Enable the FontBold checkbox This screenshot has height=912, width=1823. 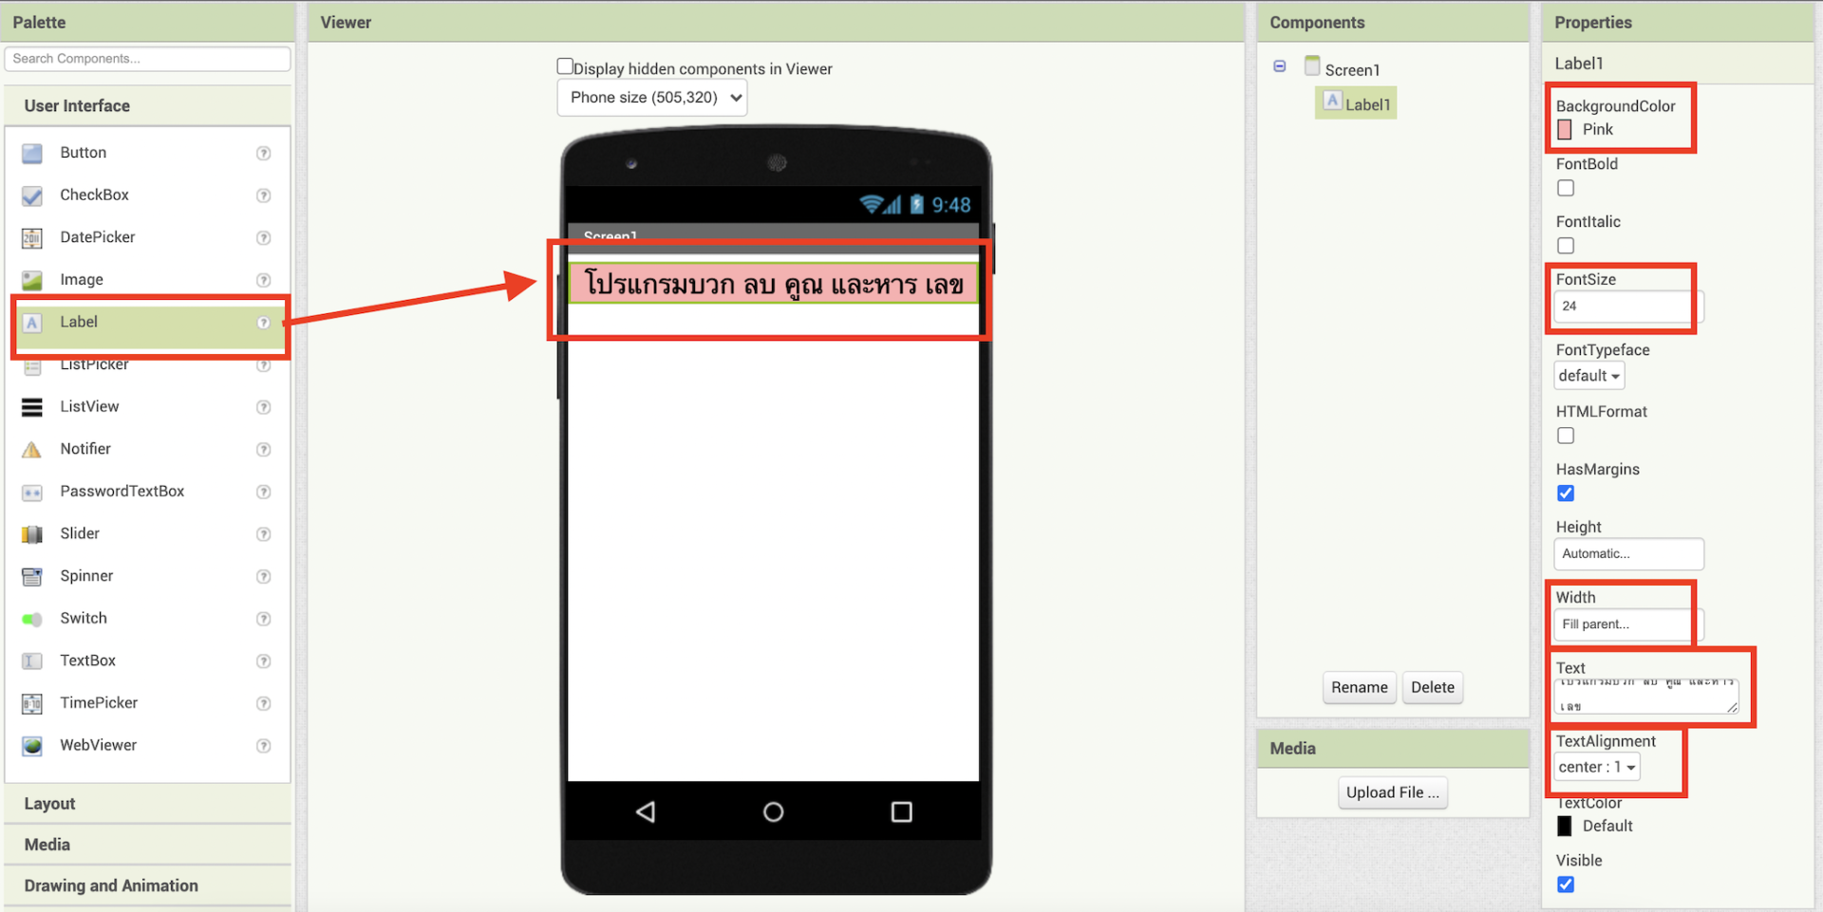1565,187
